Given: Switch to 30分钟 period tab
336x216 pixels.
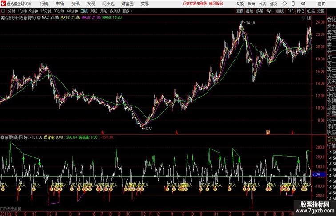Looking at the screenshot, I should point(59,11).
